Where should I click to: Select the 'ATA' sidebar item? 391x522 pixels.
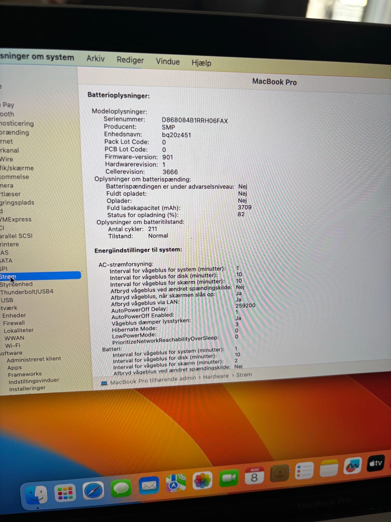(6, 260)
